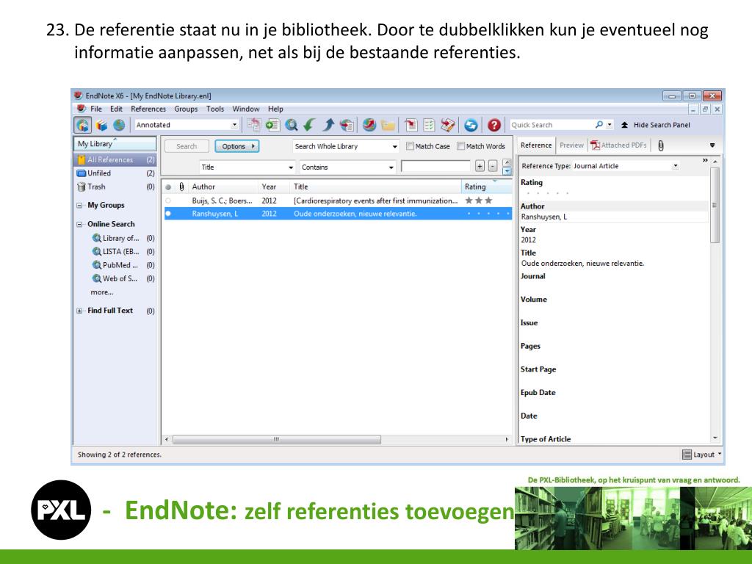Switch to the Preview tab

click(571, 145)
